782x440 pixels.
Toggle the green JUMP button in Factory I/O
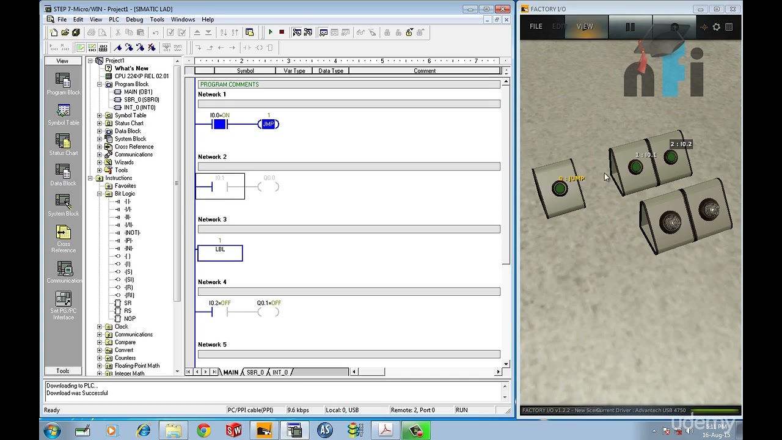559,189
